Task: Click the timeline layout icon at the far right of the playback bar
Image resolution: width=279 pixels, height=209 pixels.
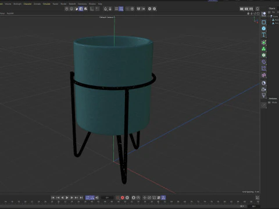Action: pos(257,197)
